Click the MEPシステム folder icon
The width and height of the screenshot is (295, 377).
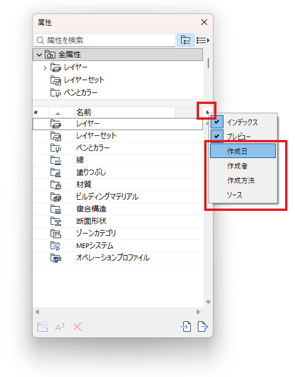click(x=56, y=246)
